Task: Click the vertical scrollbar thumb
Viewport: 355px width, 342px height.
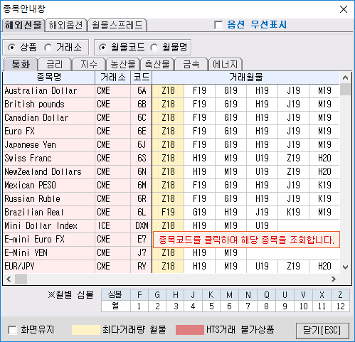Action: pos(345,89)
